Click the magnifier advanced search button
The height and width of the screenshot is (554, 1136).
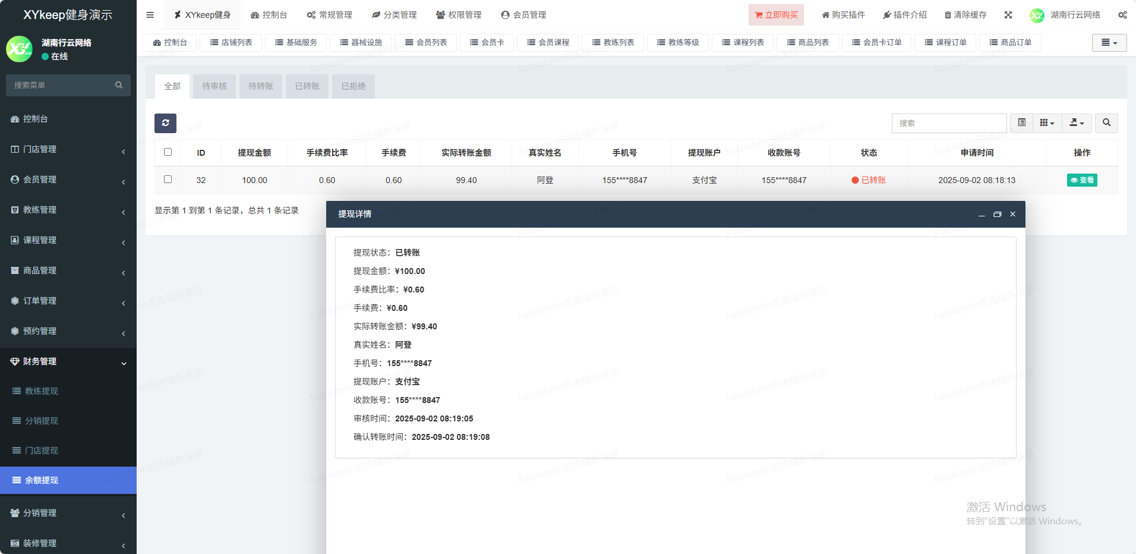[1106, 123]
